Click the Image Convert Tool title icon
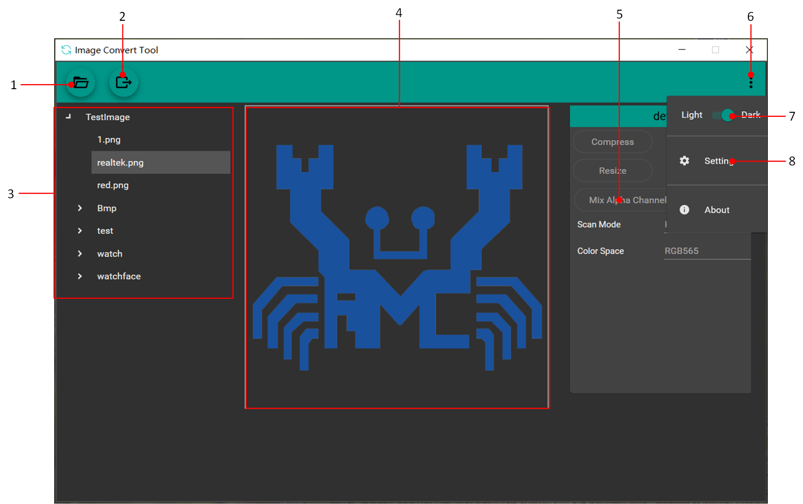The width and height of the screenshot is (803, 504). pos(67,50)
